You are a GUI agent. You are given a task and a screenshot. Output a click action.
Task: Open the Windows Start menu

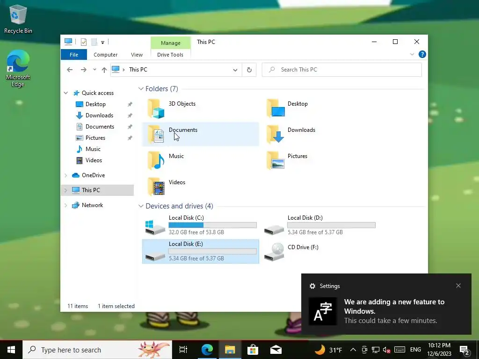pyautogui.click(x=11, y=350)
